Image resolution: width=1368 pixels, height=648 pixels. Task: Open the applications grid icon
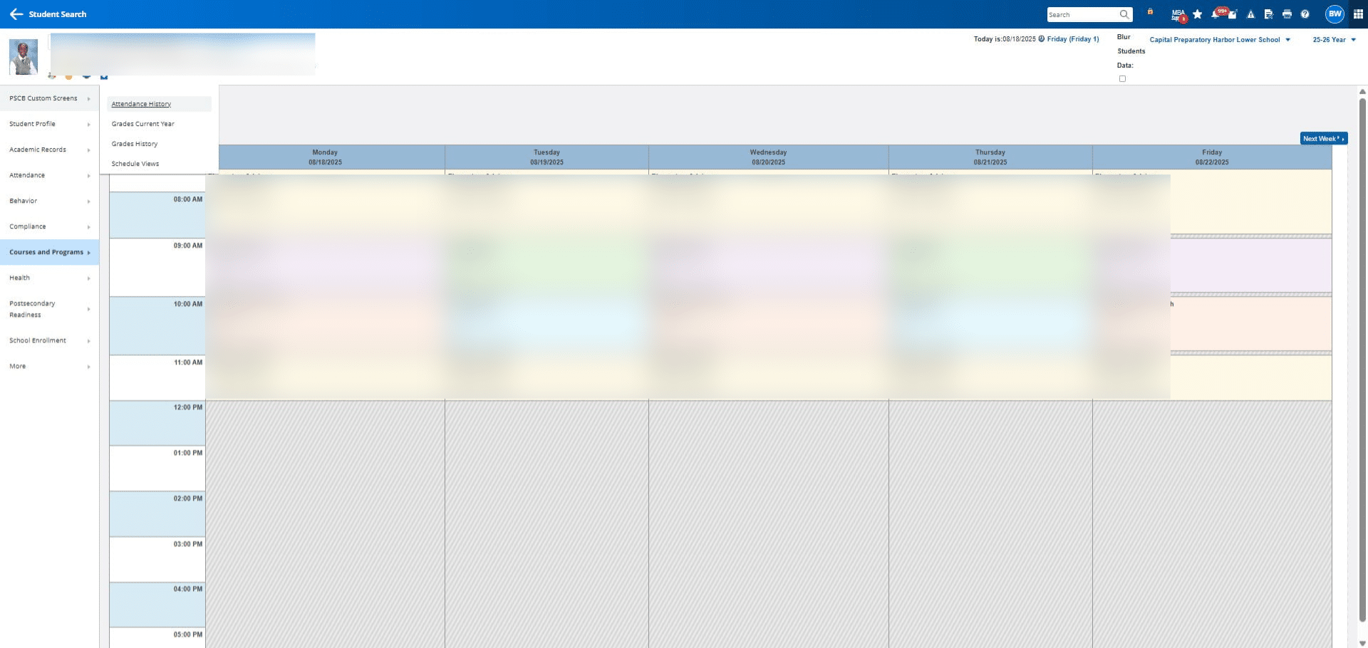tap(1358, 14)
